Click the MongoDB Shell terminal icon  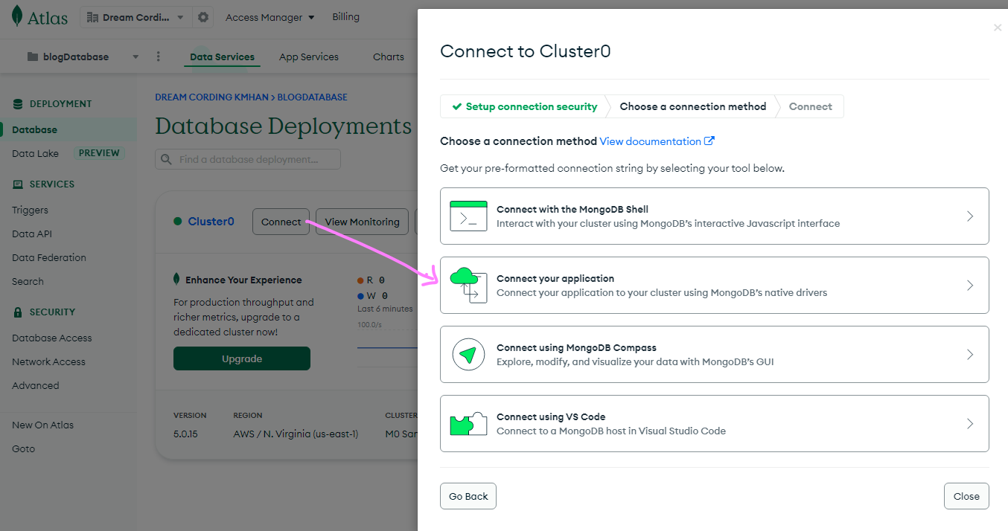tap(468, 216)
